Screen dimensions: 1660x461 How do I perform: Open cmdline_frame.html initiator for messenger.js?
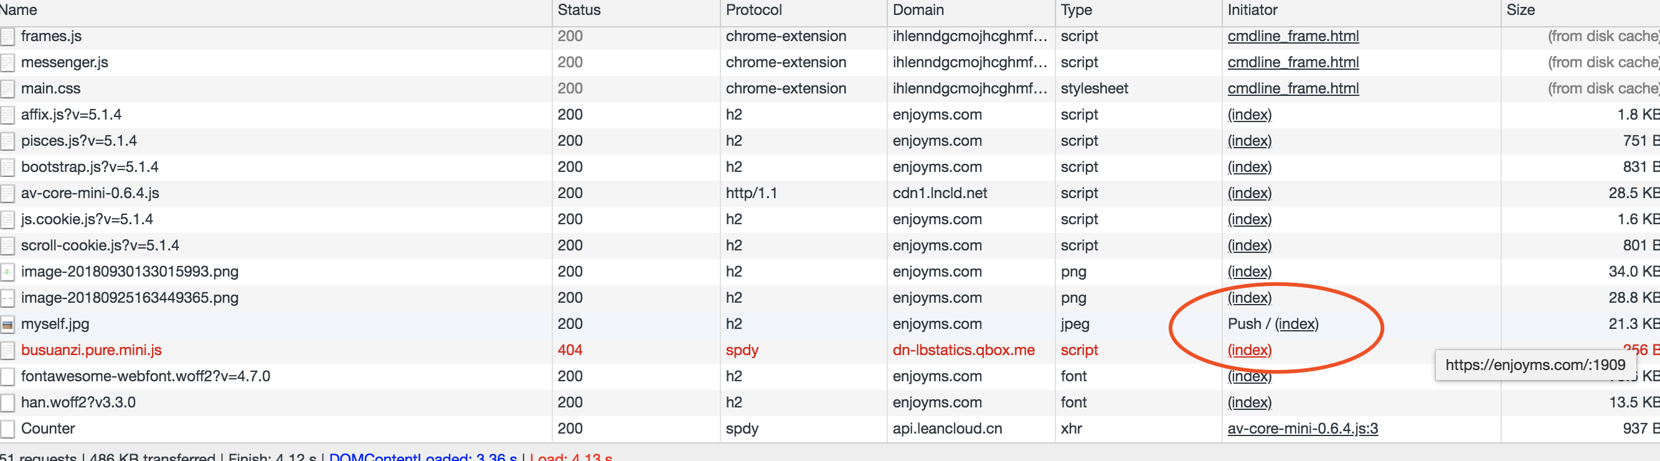click(1293, 62)
